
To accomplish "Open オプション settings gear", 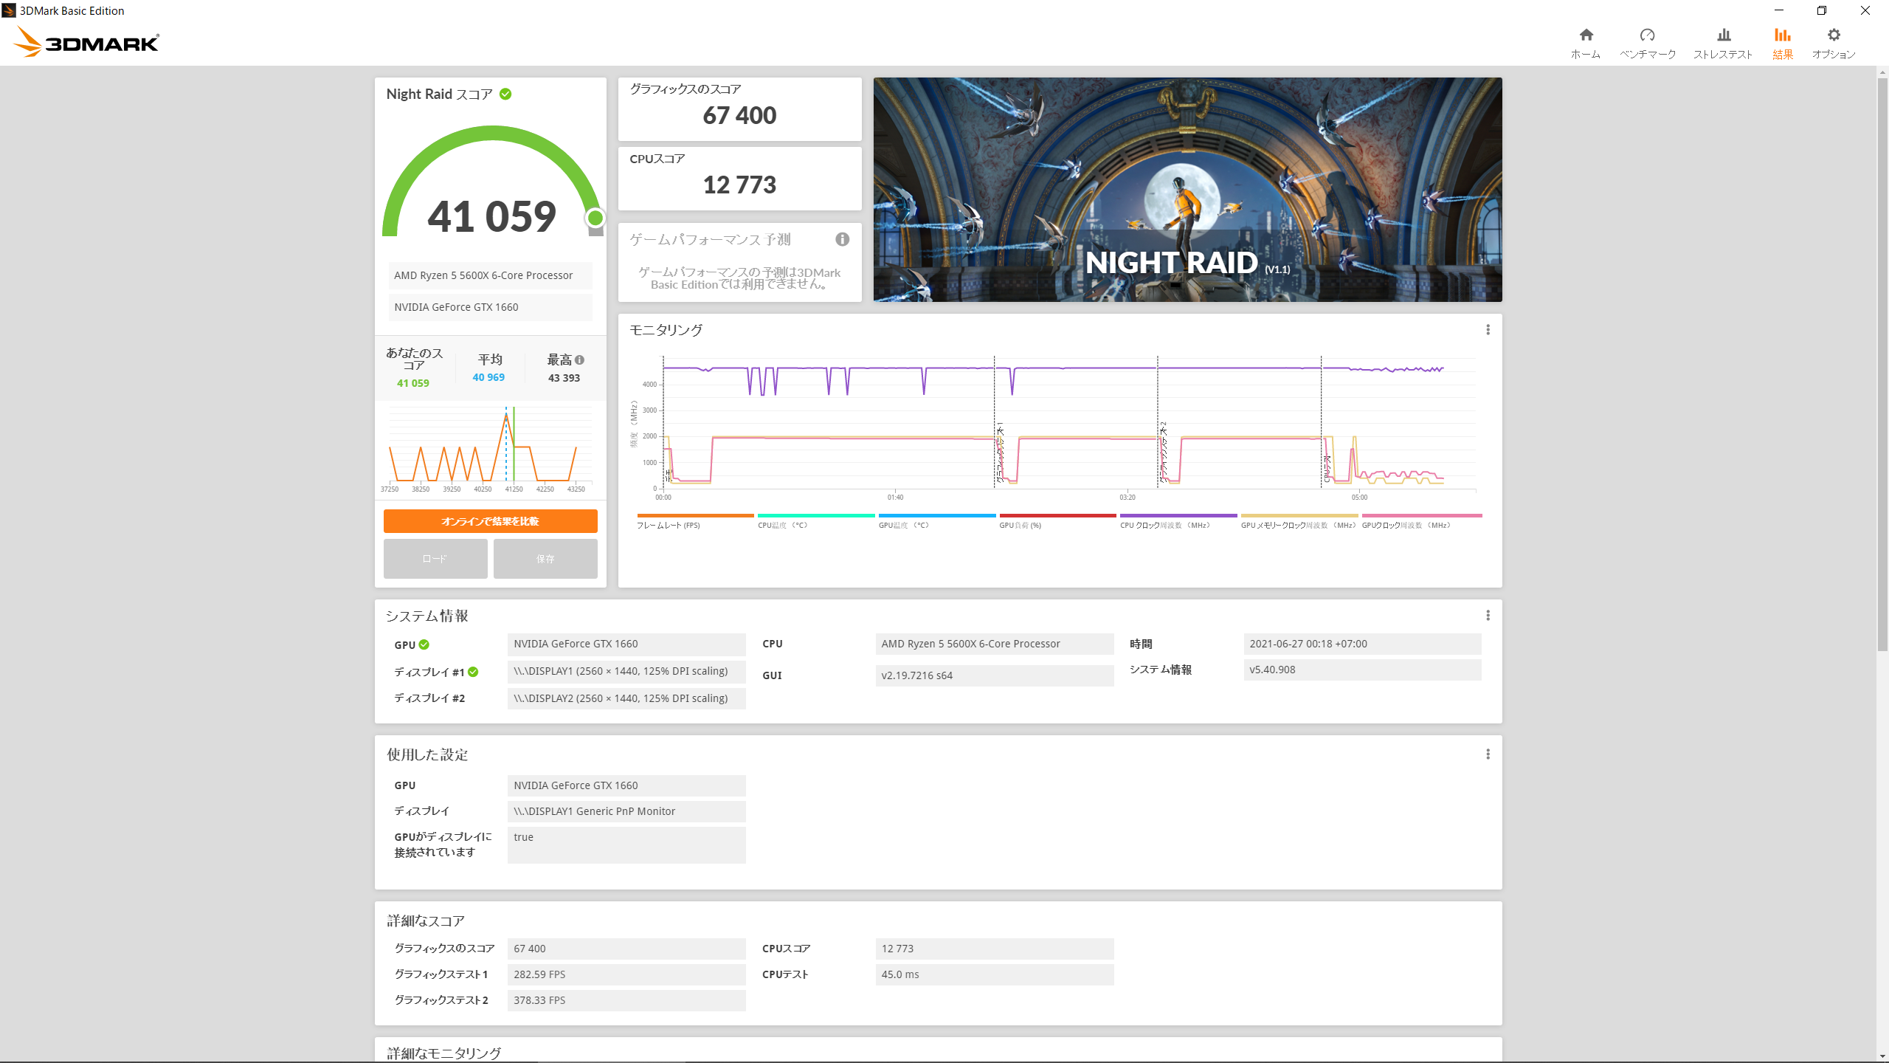I will coord(1834,44).
